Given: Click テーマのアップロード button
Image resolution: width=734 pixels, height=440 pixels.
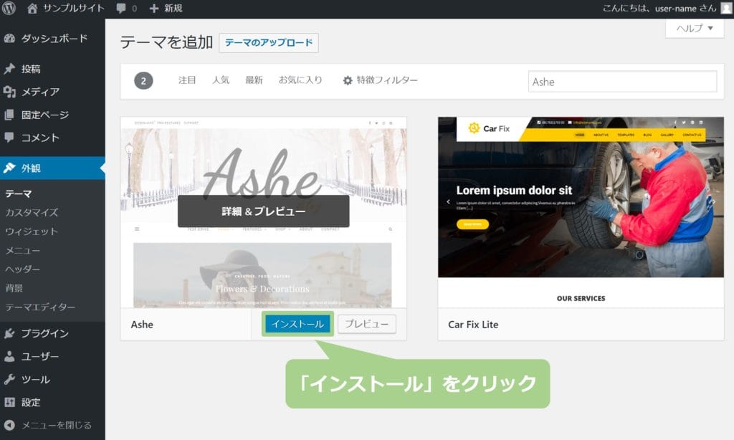Looking at the screenshot, I should click(269, 42).
